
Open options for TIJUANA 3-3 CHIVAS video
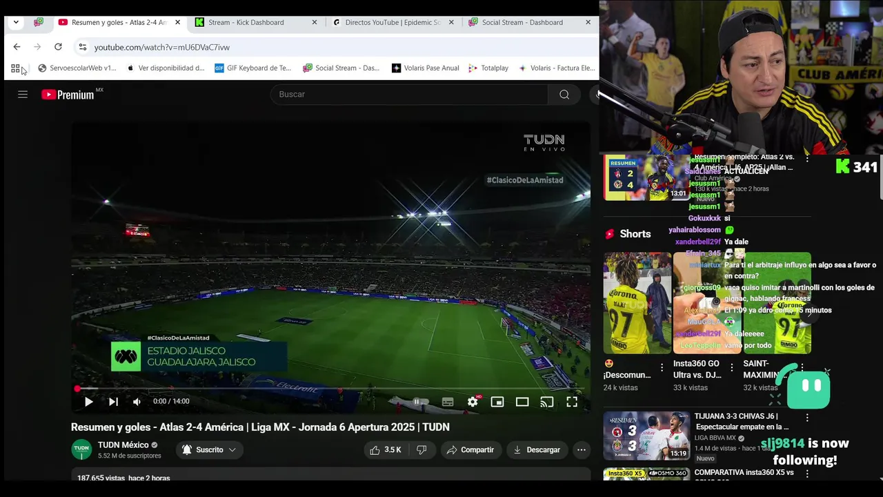click(x=807, y=418)
